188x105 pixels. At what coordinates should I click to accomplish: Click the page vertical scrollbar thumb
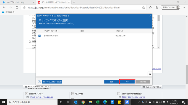coord(187,74)
